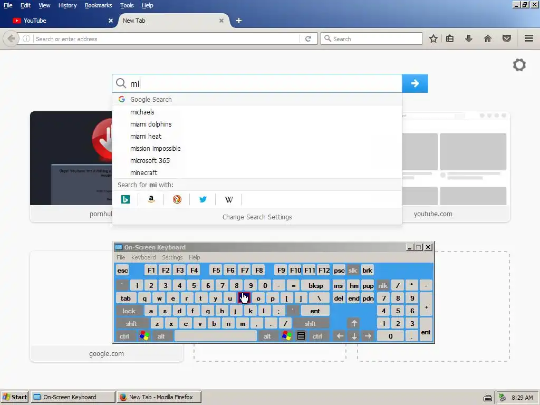Click the reload page icon
Screen dimensions: 540x405
(308, 38)
